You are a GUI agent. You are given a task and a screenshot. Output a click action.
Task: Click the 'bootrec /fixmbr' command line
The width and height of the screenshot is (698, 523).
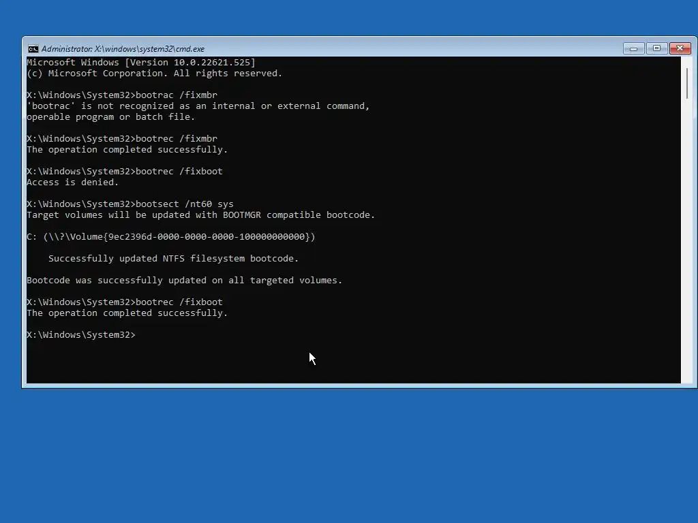[x=122, y=139]
